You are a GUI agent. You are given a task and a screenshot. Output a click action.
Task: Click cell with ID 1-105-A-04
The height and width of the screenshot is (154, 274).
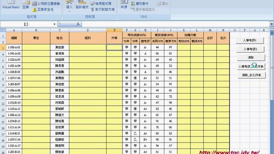point(14,66)
